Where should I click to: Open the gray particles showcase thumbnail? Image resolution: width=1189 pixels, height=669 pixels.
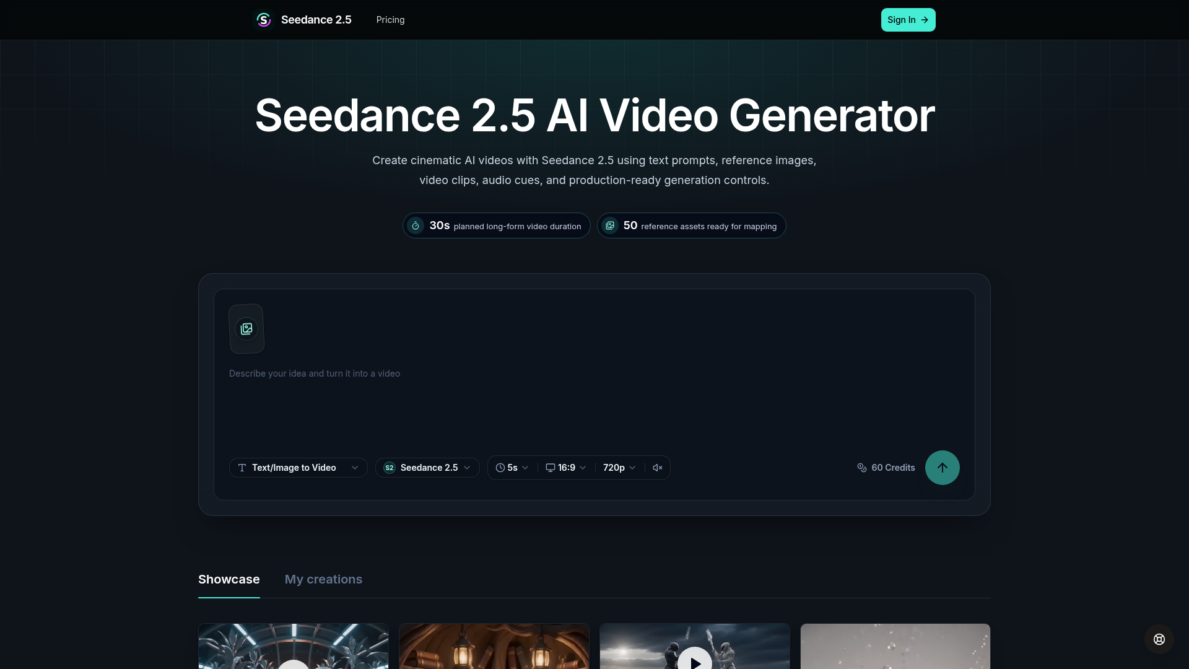(895, 646)
